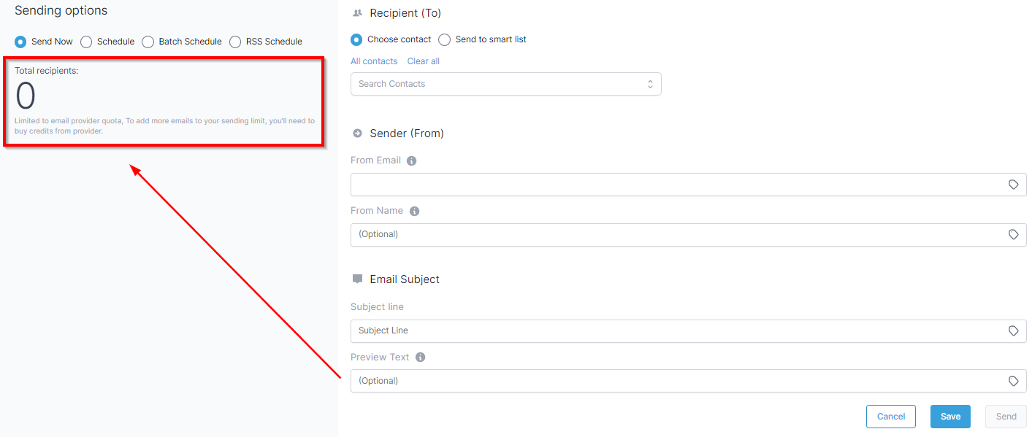Click the info icon next to From Email
Screen dimensions: 1032x437
tap(411, 161)
